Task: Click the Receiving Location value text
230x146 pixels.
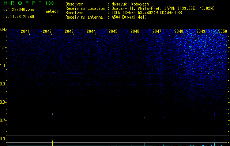Action: click(x=163, y=8)
